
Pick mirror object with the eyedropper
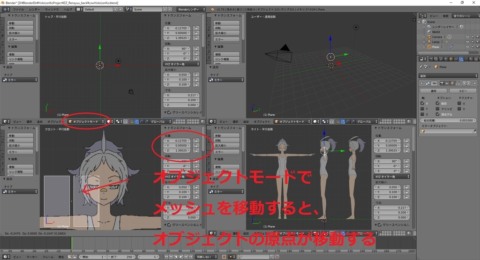[474, 131]
